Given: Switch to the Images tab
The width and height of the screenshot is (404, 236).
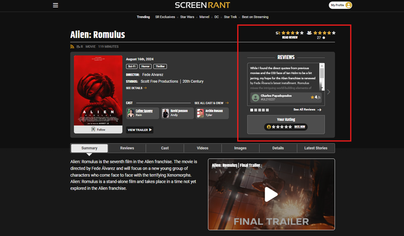Looking at the screenshot, I should point(240,148).
